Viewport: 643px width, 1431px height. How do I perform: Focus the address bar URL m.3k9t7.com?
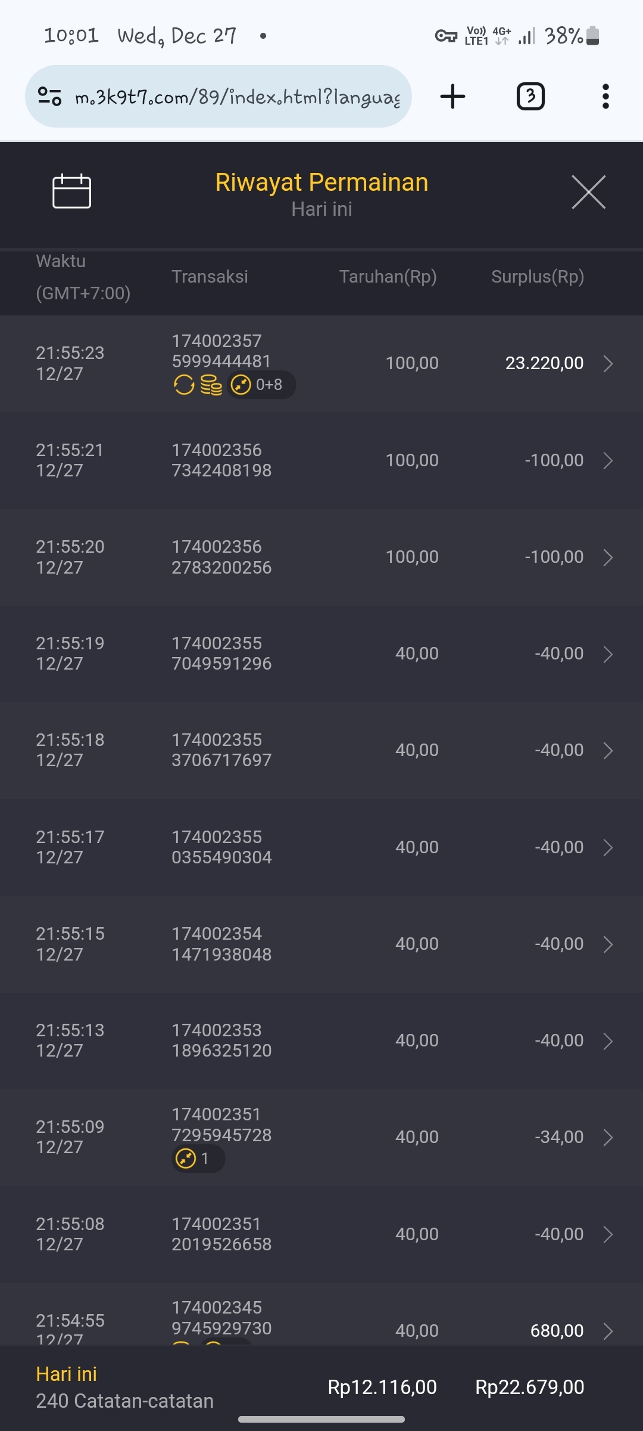point(237,97)
